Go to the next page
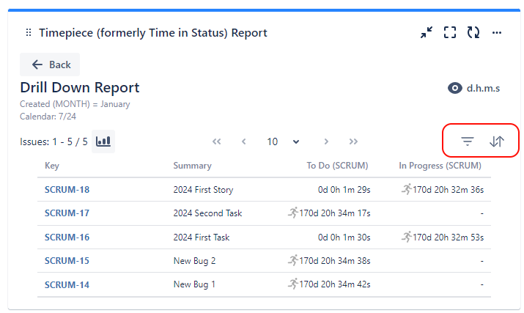This screenshot has width=524, height=313. coord(326,141)
